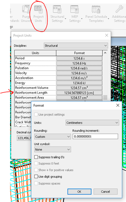
Task: Select Velocity units row
Action: click(36, 73)
